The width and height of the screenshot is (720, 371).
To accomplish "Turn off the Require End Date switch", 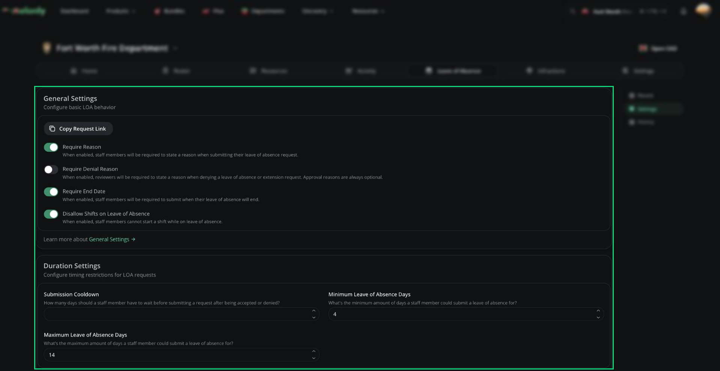I will [51, 192].
